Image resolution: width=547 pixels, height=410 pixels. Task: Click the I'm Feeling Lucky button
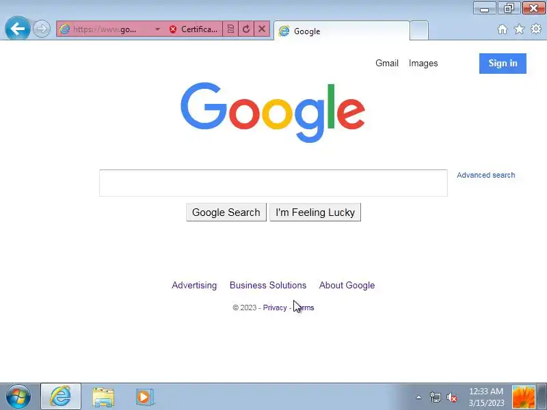(315, 213)
